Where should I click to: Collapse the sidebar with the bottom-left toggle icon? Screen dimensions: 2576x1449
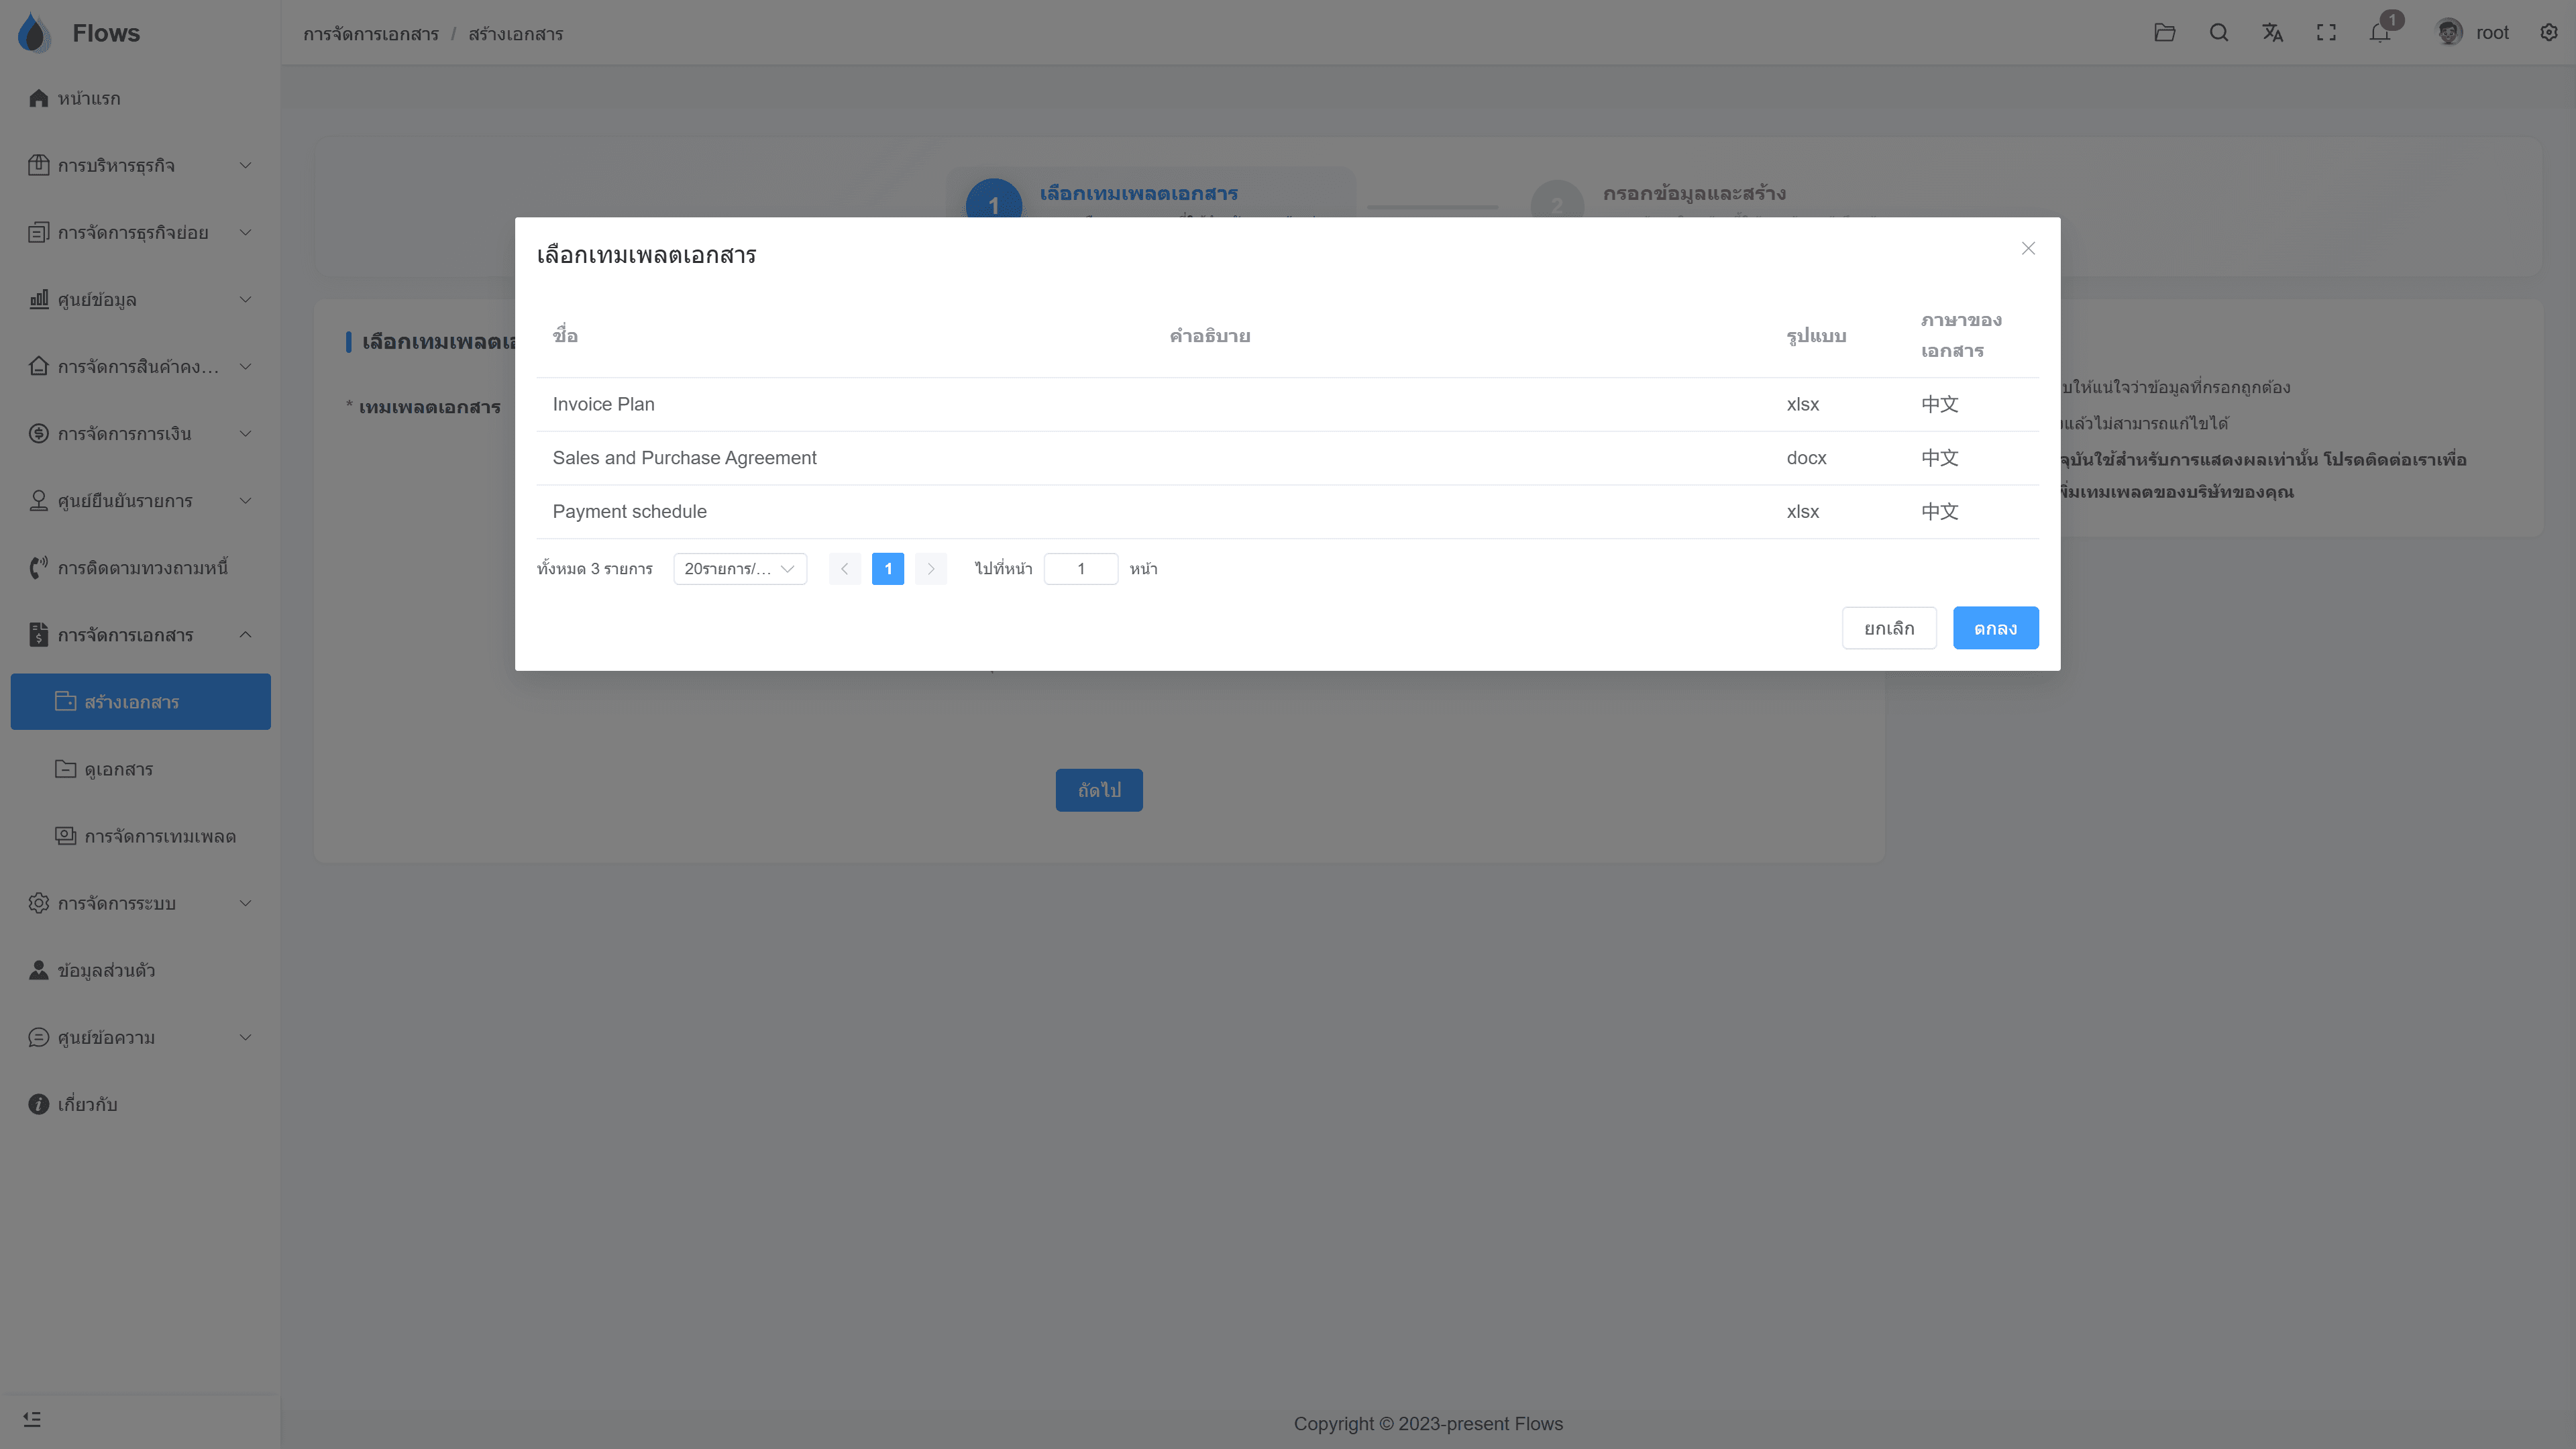point(32,1419)
